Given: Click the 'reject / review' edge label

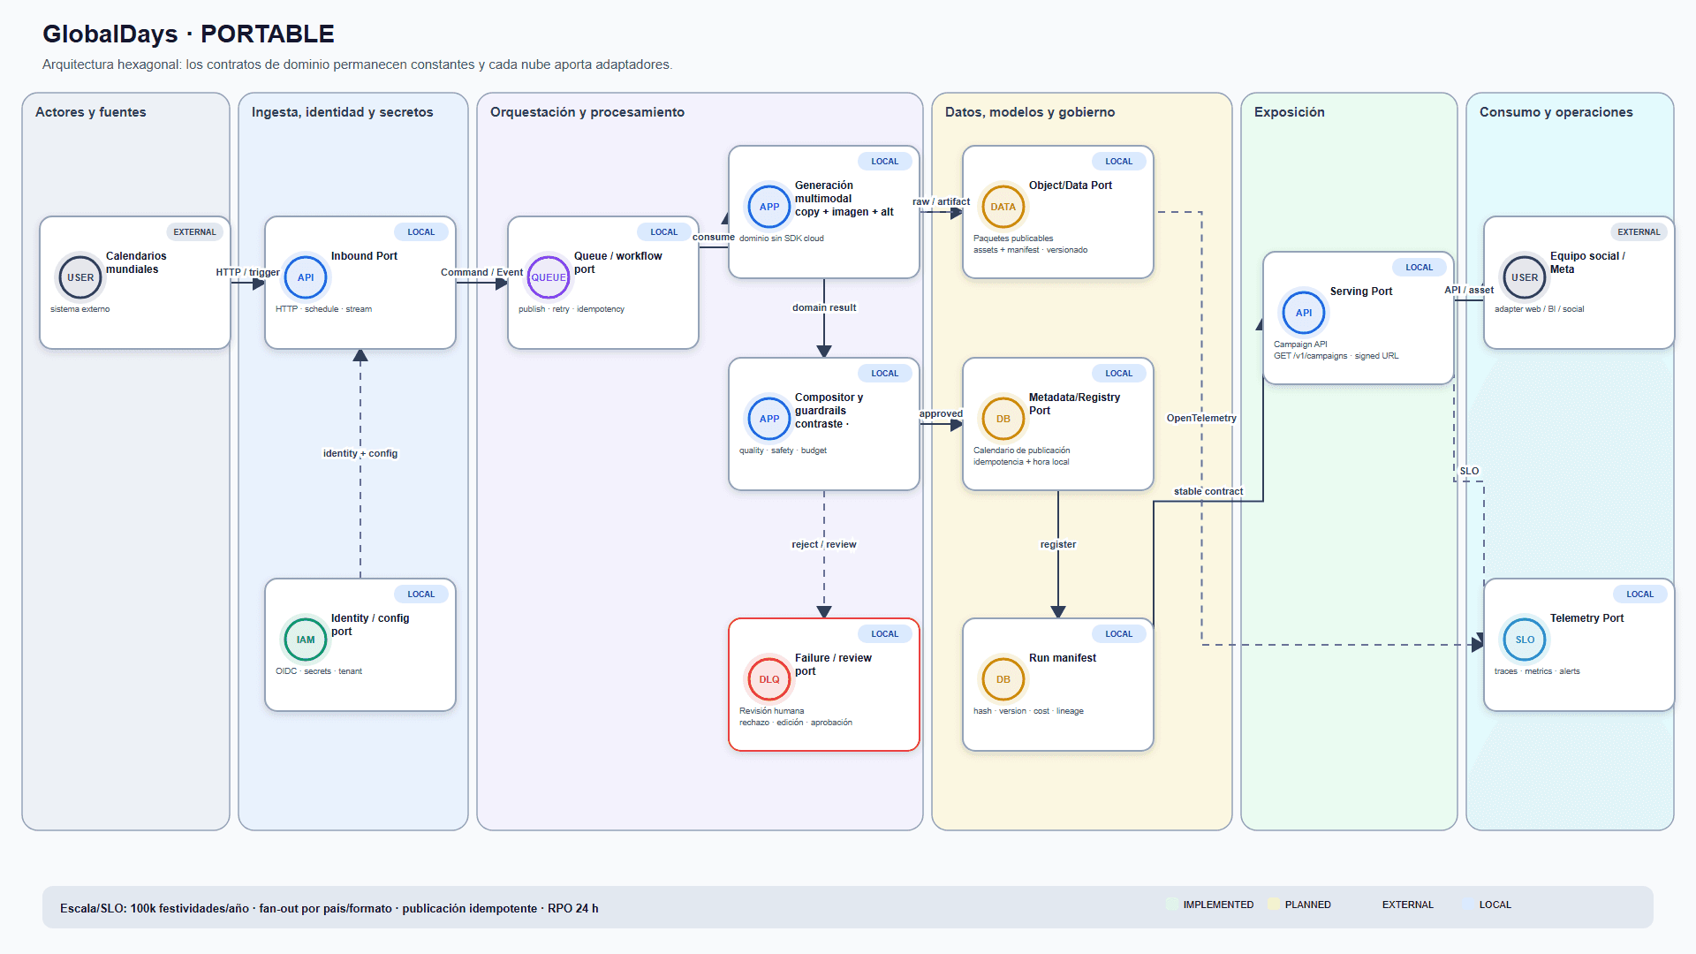Looking at the screenshot, I should click(824, 544).
